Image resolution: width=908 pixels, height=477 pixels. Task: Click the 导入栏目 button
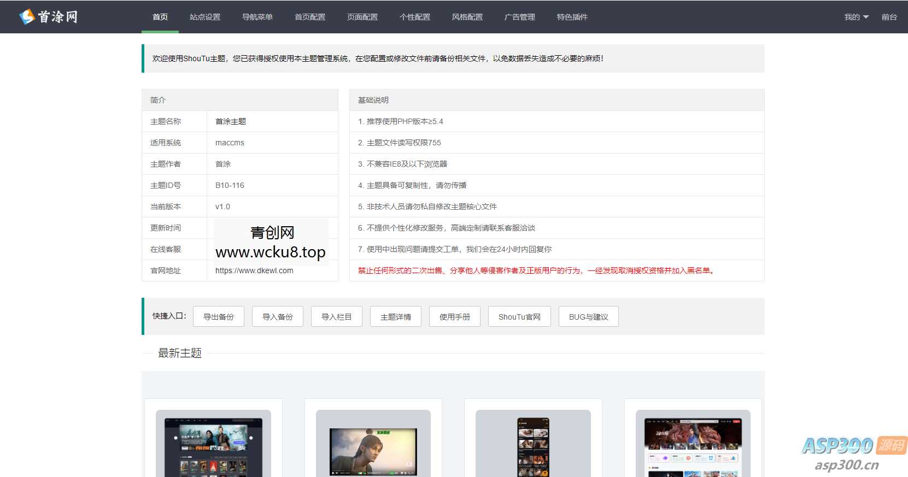pyautogui.click(x=337, y=316)
